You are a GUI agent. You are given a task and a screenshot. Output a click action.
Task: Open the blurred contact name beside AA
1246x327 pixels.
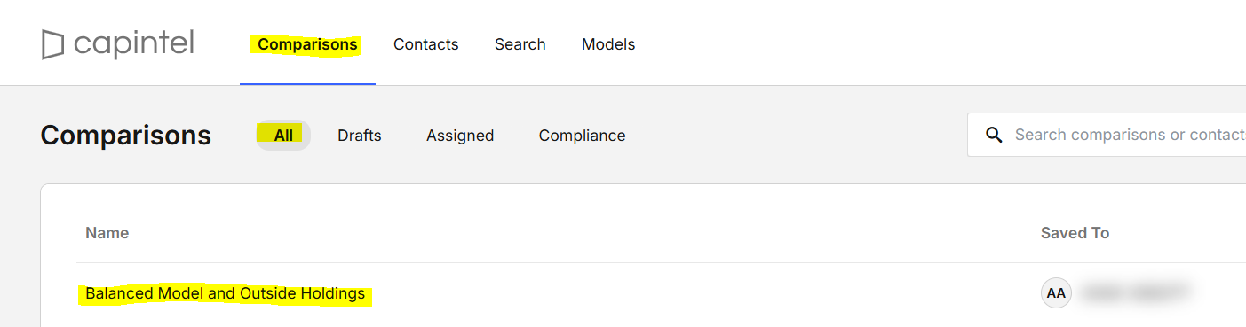(1135, 293)
